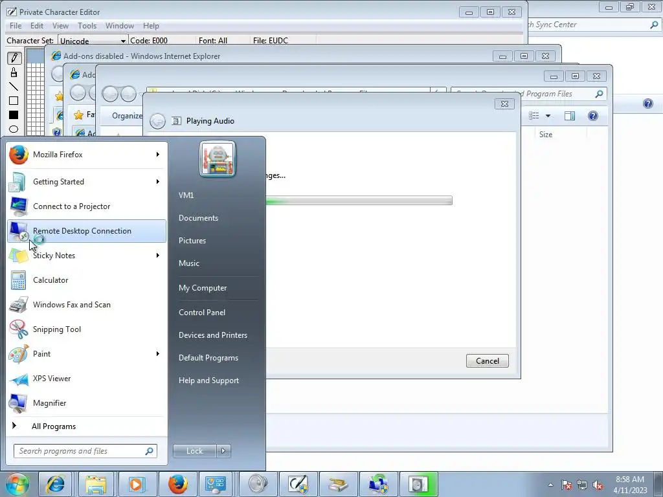Open the File menu in Character Editor

tap(16, 26)
